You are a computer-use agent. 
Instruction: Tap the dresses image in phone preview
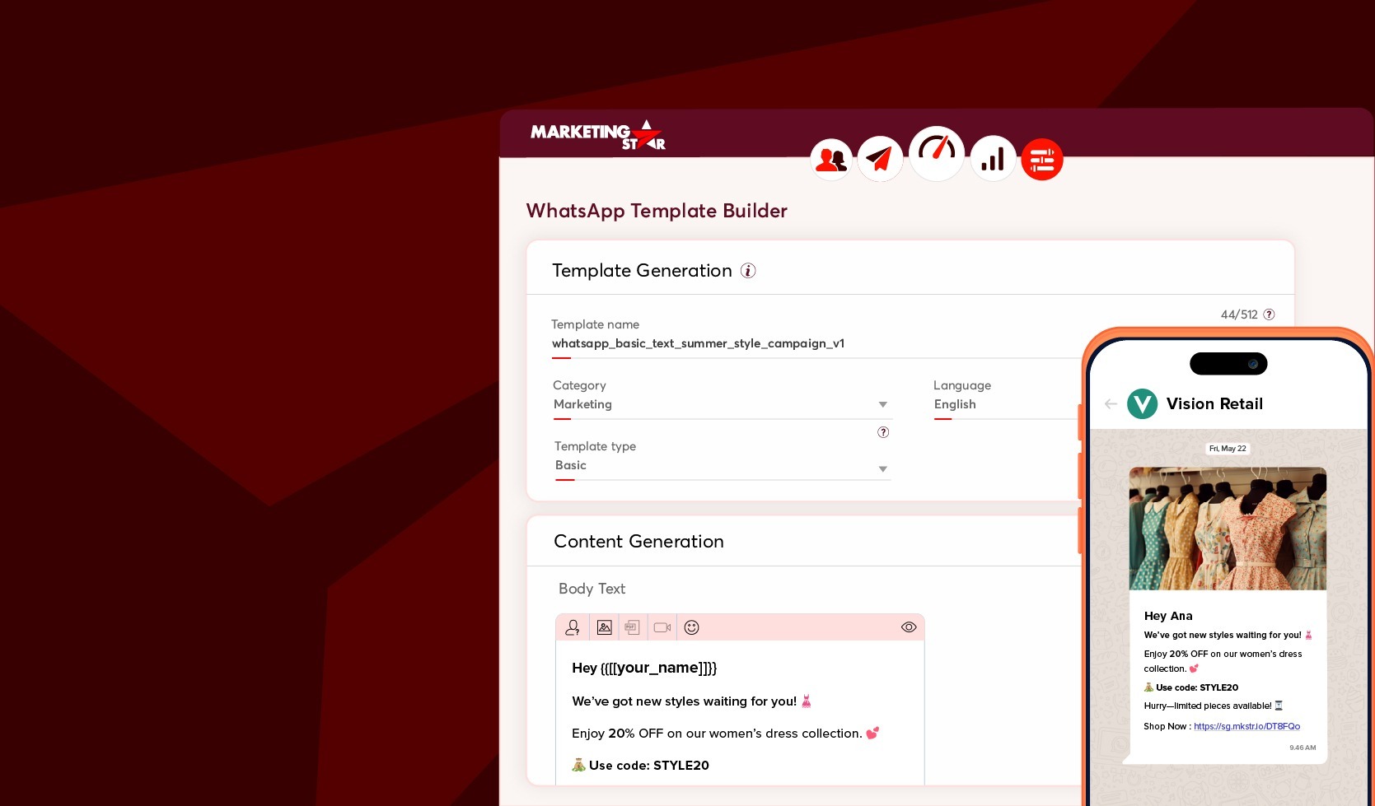[x=1228, y=529]
